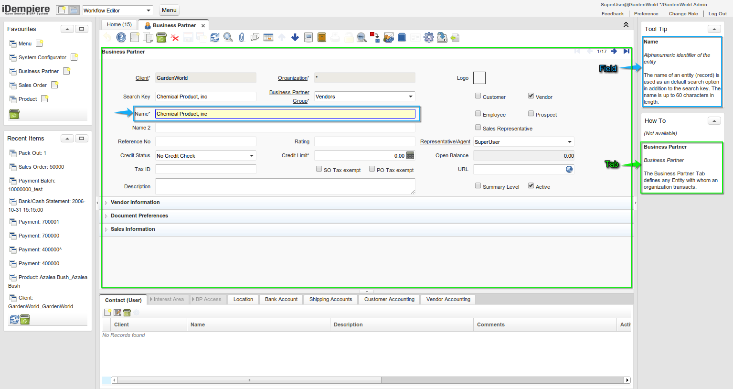Click the Search Key input field
This screenshot has height=389, width=733.
coord(206,97)
